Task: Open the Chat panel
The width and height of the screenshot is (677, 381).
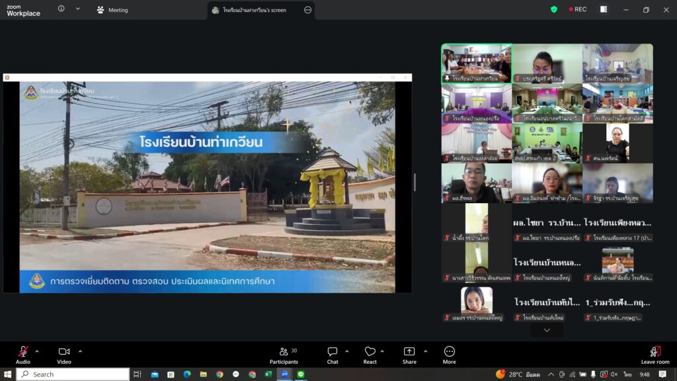Action: tap(333, 354)
